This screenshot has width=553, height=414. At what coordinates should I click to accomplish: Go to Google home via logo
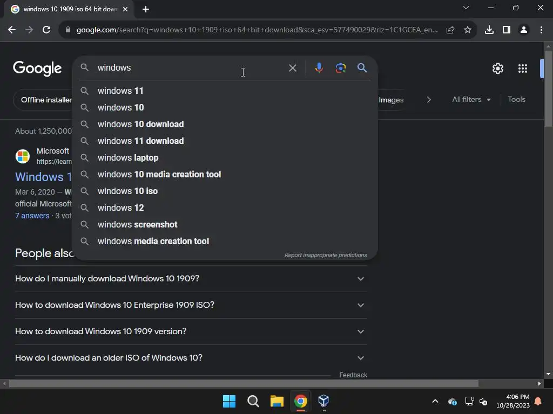pos(37,68)
